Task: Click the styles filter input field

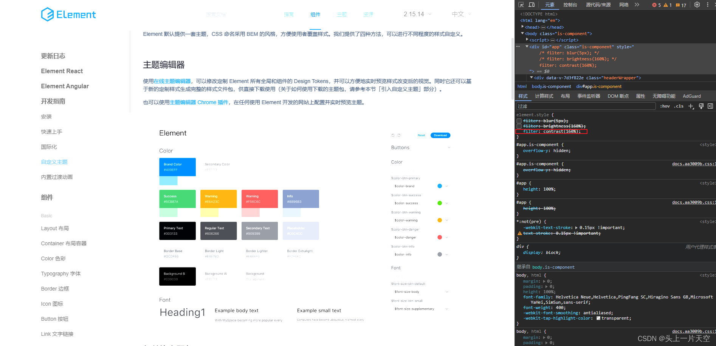Action: 586,106
